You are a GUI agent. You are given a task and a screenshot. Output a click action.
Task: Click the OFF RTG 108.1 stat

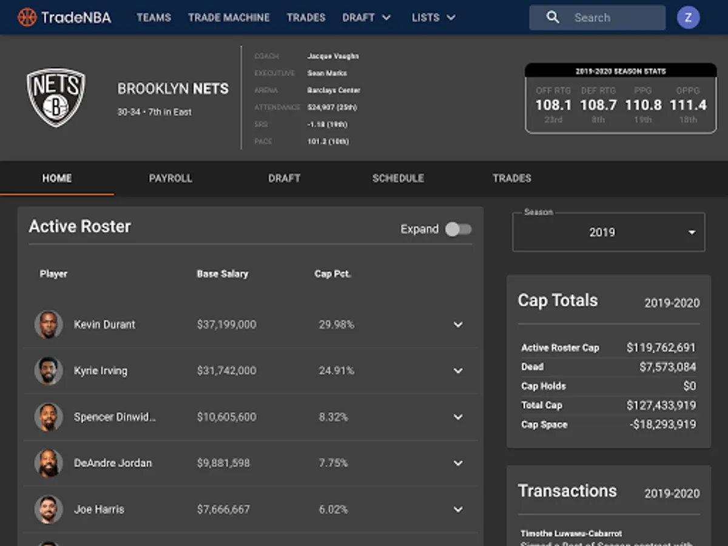click(x=553, y=104)
